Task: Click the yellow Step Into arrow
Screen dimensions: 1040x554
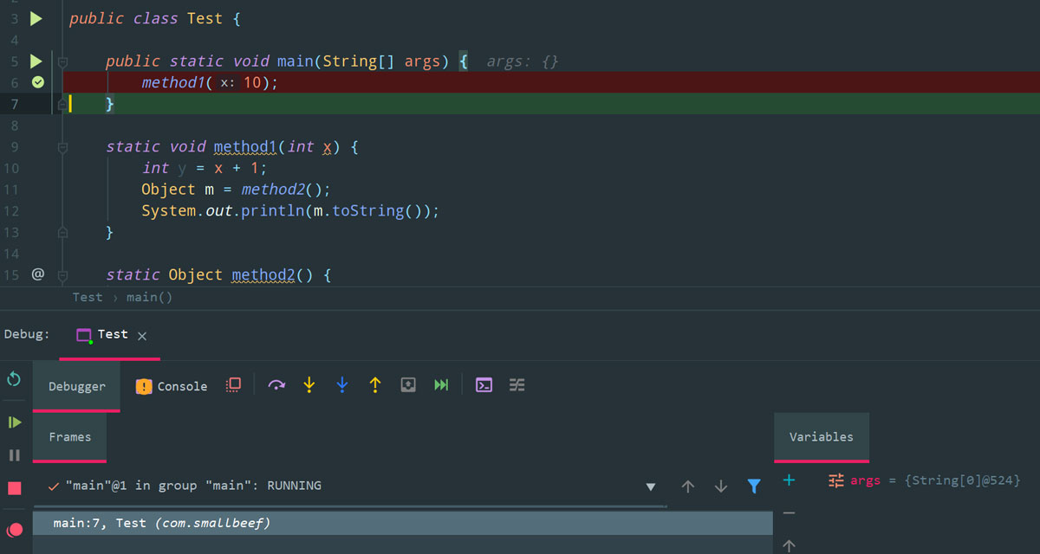Action: [x=309, y=385]
